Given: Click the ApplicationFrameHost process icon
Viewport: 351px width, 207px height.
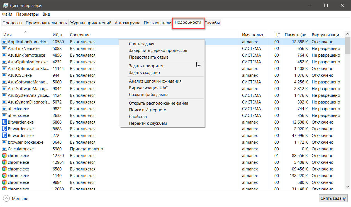Looking at the screenshot, I should click(4, 42).
